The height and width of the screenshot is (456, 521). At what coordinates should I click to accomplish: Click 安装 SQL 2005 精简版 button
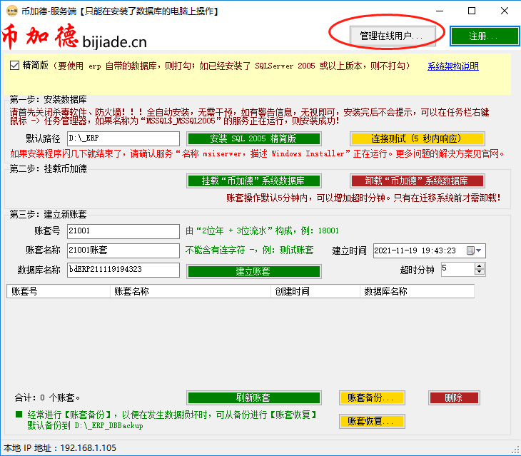(x=253, y=138)
